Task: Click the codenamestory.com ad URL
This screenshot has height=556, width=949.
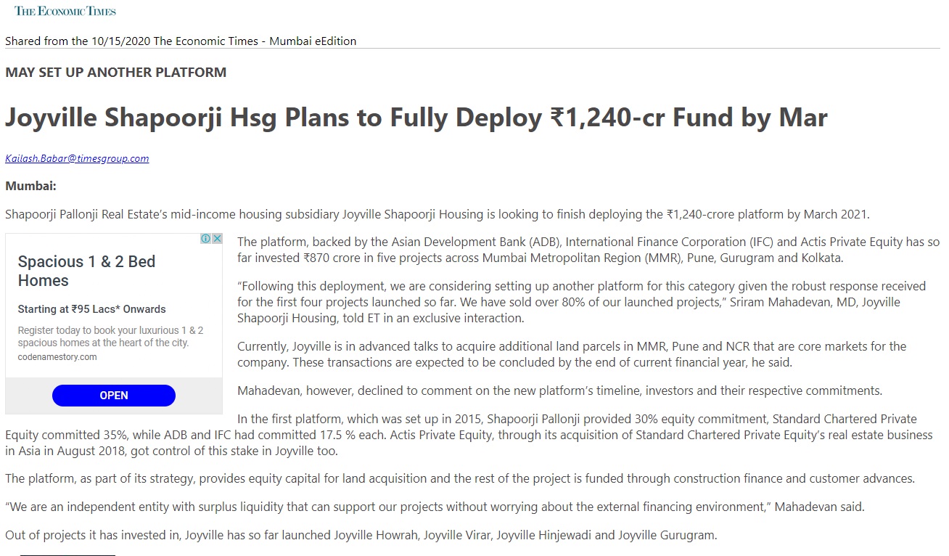Action: coord(57,357)
